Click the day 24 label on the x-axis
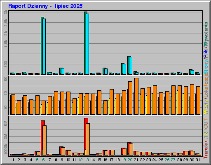This screenshot has height=165, width=211. (x=155, y=160)
